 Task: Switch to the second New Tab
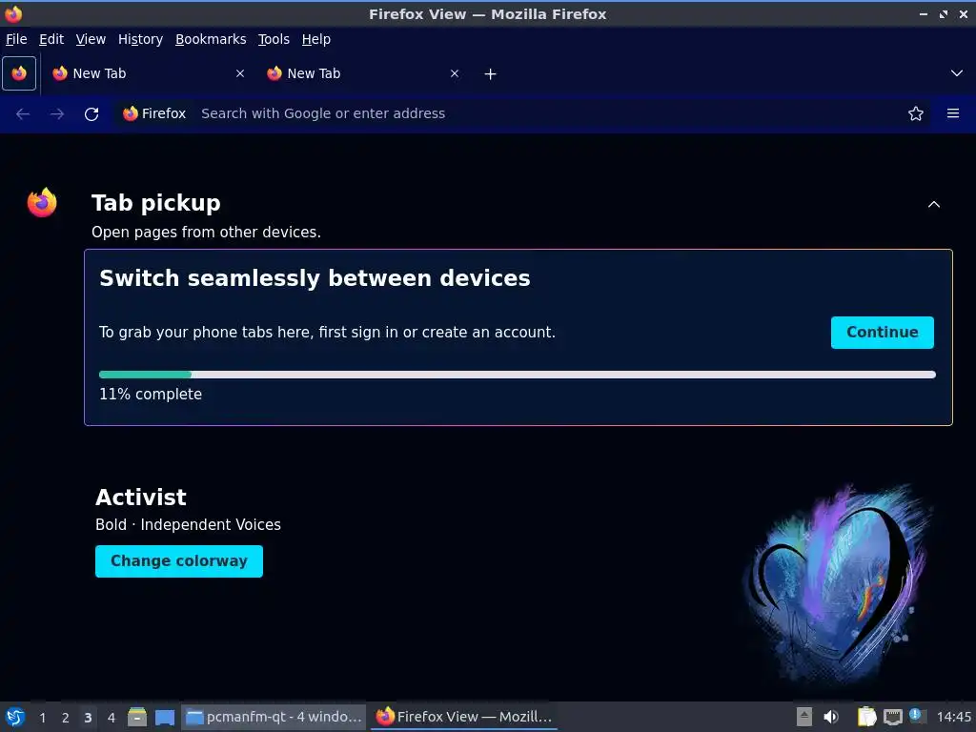363,73
